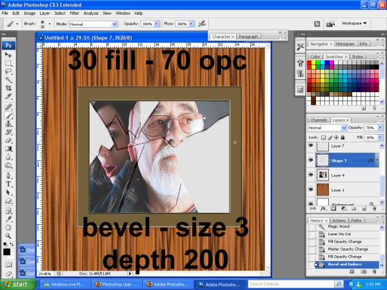Open layer Opacity arrow showing 70%
Viewport: 387px width, 290px height.
380,128
